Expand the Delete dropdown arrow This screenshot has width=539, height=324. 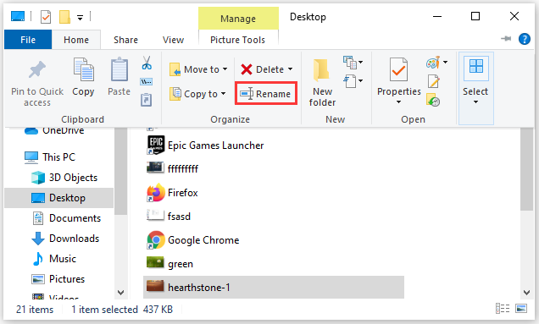coord(291,69)
